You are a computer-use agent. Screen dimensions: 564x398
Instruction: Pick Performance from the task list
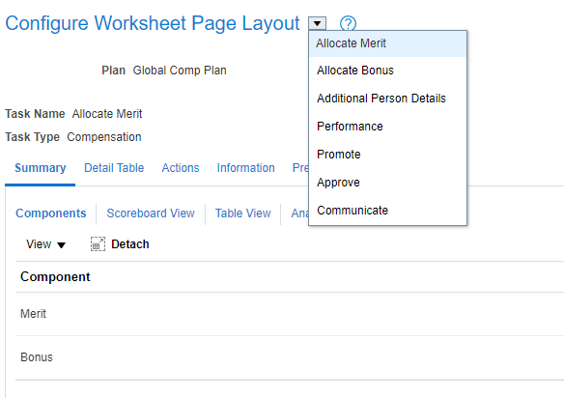pos(388,127)
